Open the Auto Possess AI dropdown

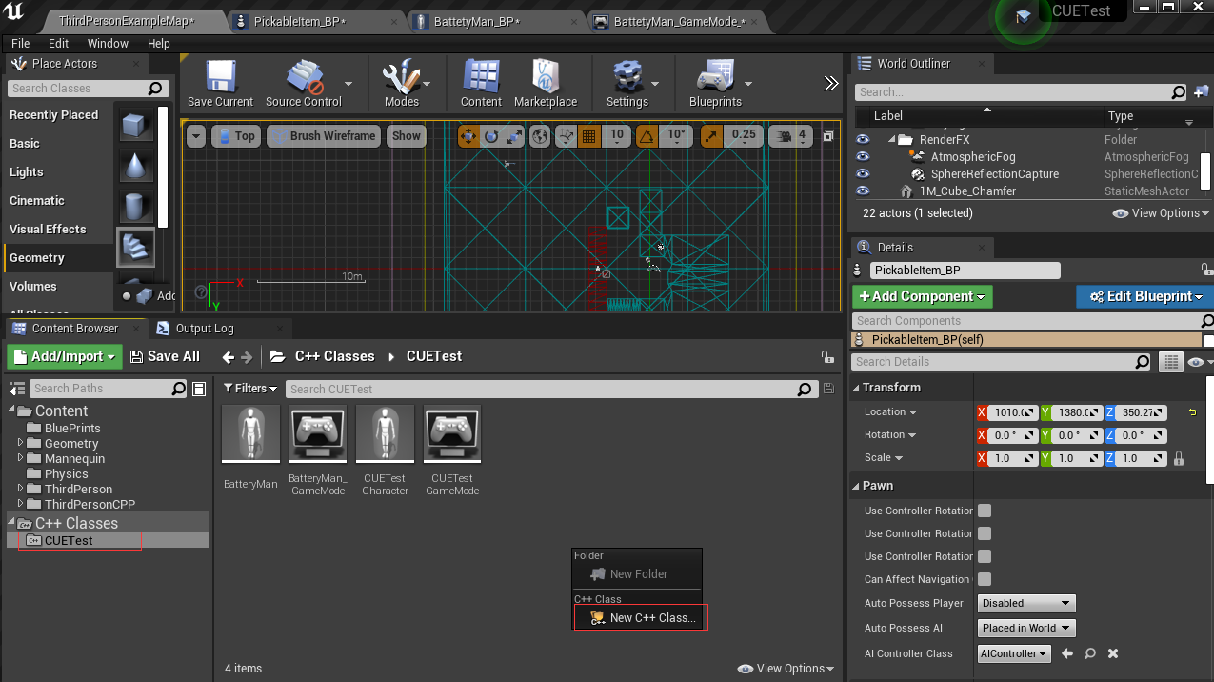[1026, 628]
